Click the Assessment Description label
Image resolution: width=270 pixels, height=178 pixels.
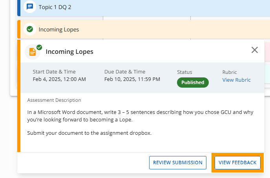[x=54, y=100]
